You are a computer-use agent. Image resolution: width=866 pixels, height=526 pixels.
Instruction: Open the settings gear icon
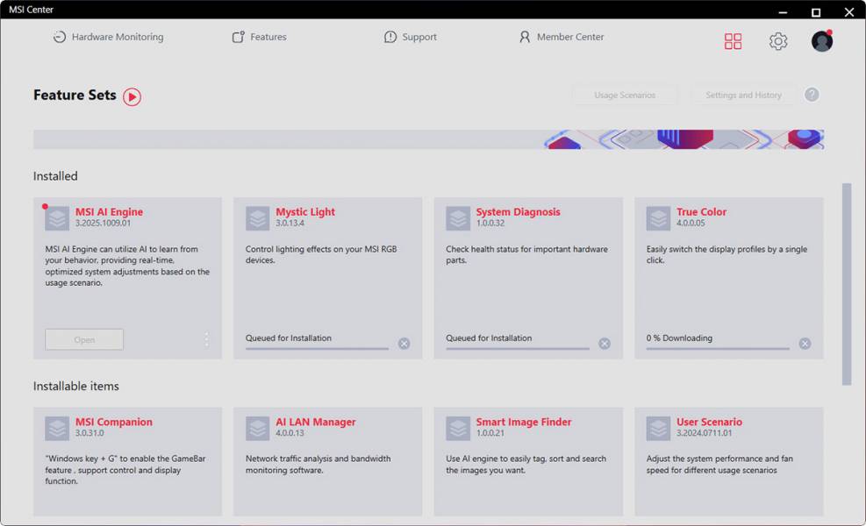pyautogui.click(x=778, y=41)
